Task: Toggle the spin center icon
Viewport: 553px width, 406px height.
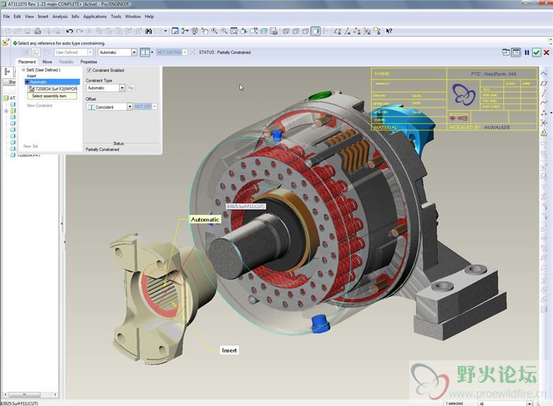Action: pos(185,31)
